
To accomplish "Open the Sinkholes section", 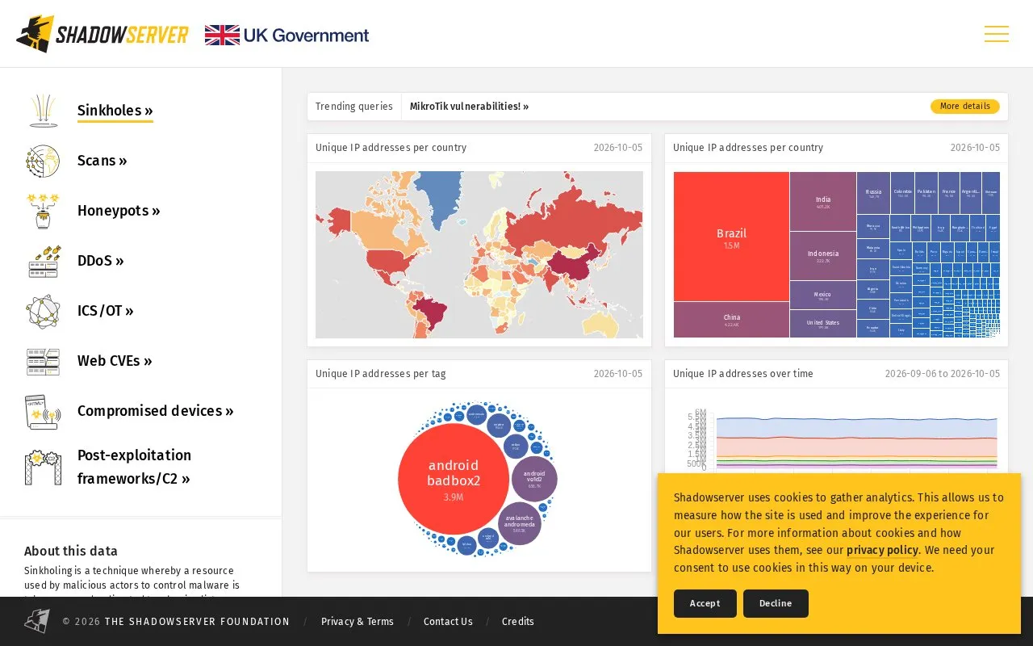I will coord(115,111).
